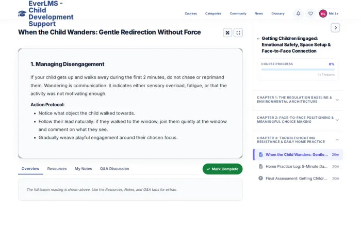Viewport: 361px width, 226px height.
Task: Open the favorites heart icon
Action: click(x=310, y=13)
